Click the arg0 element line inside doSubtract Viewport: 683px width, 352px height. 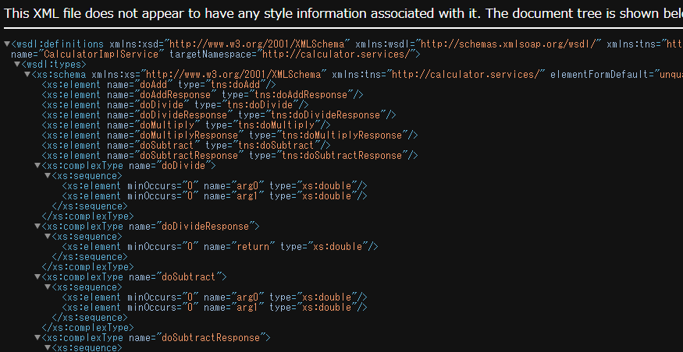215,297
